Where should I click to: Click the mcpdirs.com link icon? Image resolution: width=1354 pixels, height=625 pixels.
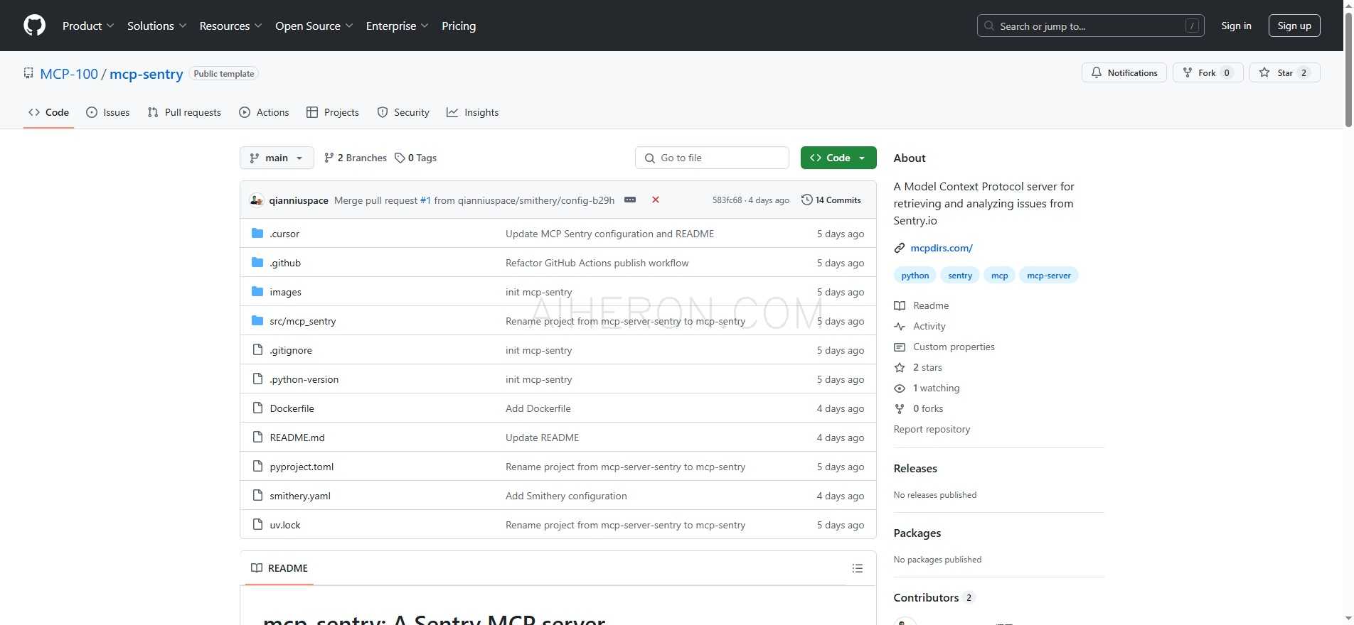[900, 248]
